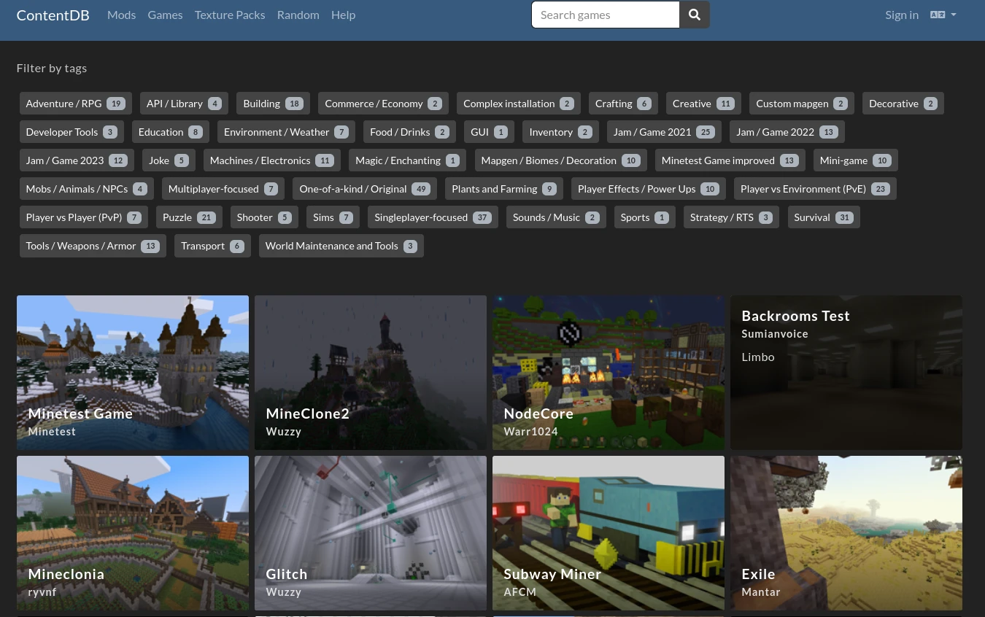The width and height of the screenshot is (985, 617).
Task: Enable the Survival tag filter
Action: tap(823, 217)
